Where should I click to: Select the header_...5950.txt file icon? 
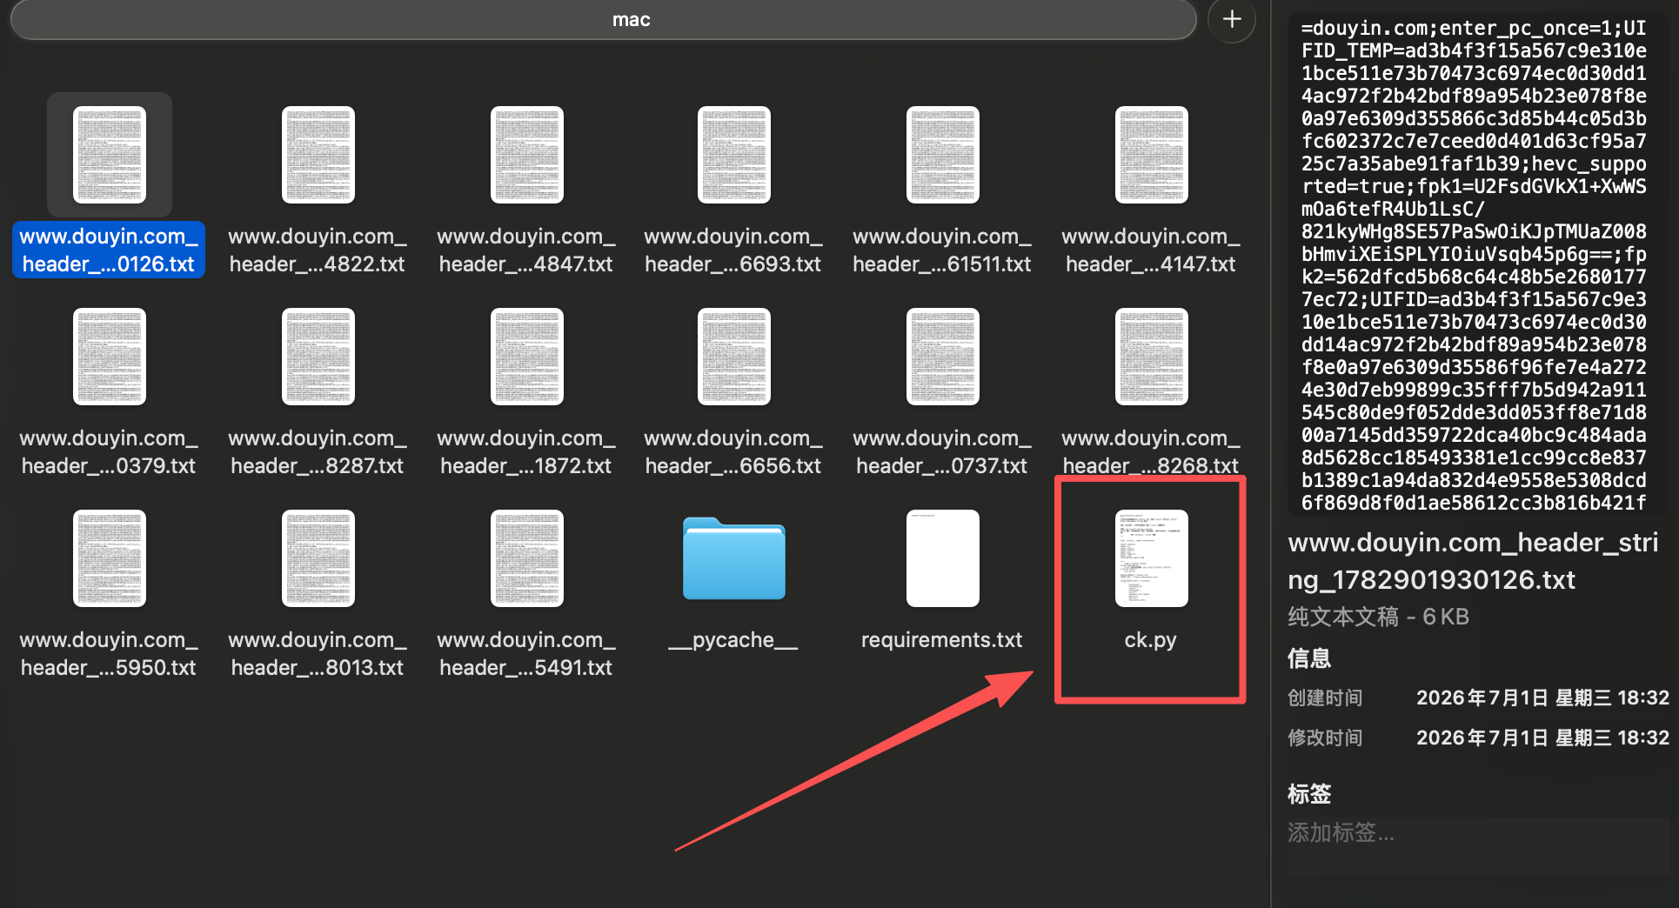pyautogui.click(x=110, y=558)
